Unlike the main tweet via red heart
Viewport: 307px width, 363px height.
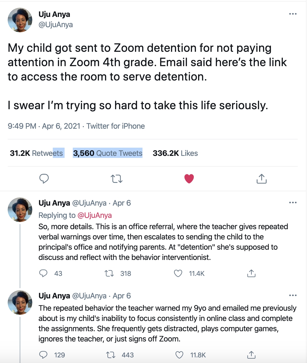coord(189,179)
